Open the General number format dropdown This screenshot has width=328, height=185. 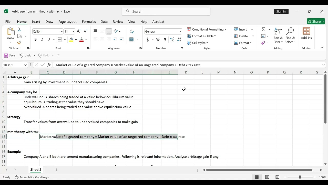[x=180, y=32]
